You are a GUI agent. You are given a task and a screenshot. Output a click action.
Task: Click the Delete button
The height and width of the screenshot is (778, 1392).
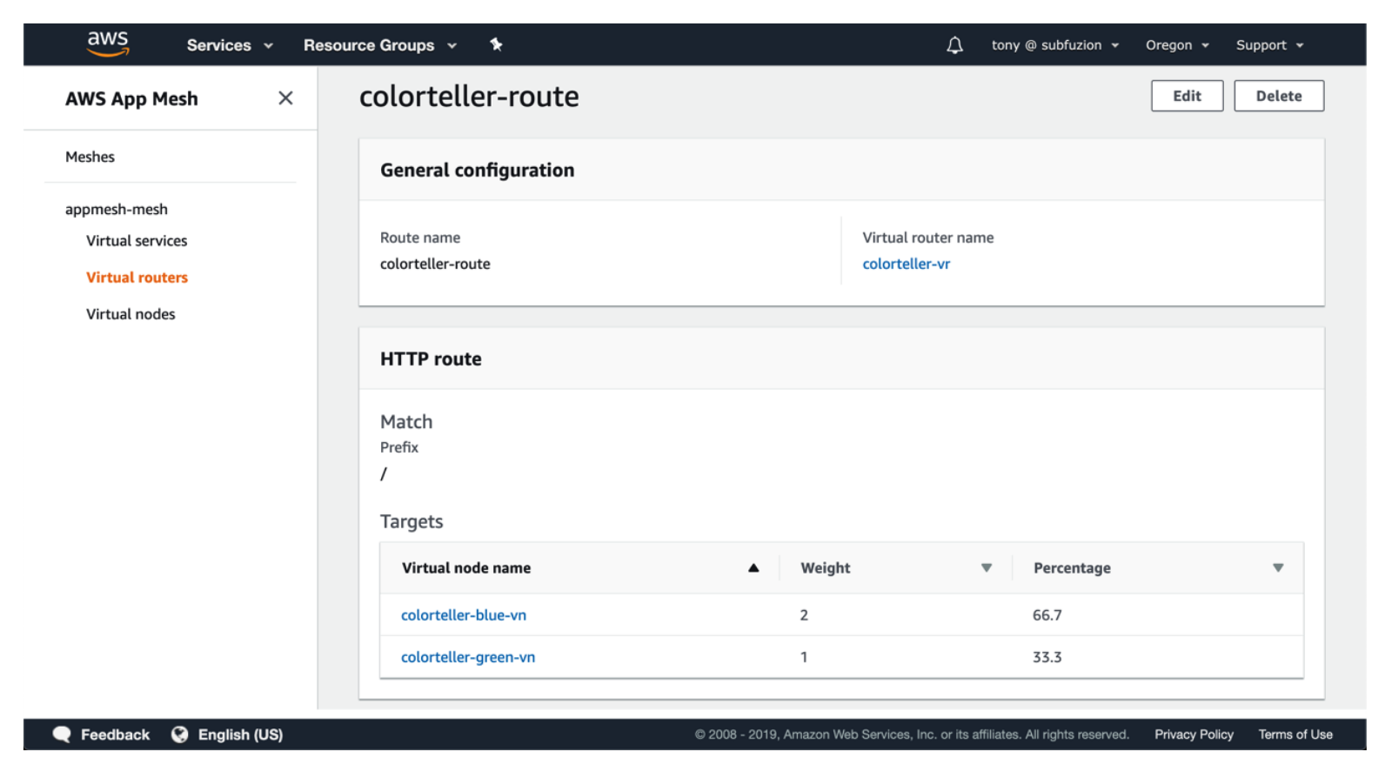tap(1279, 96)
